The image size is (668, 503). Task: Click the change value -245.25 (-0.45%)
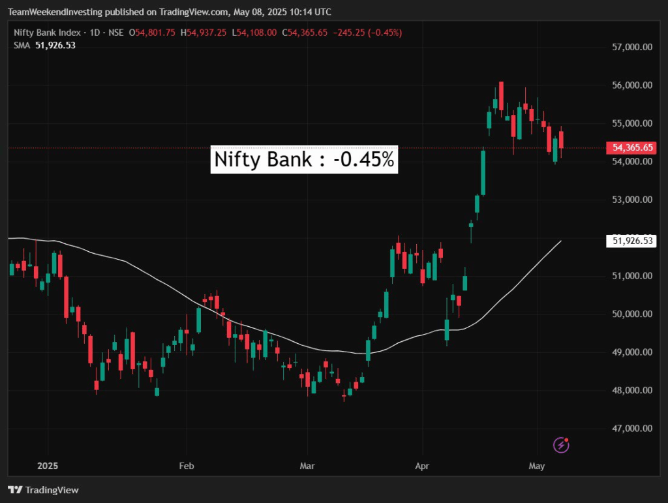point(367,33)
